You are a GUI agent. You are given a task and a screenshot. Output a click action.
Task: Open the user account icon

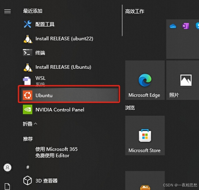click(x=7, y=167)
